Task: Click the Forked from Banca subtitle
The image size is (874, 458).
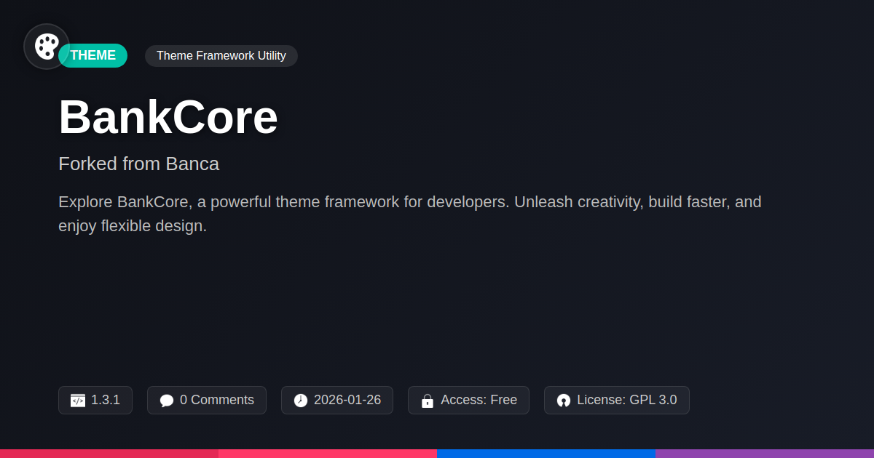Action: coord(138,164)
